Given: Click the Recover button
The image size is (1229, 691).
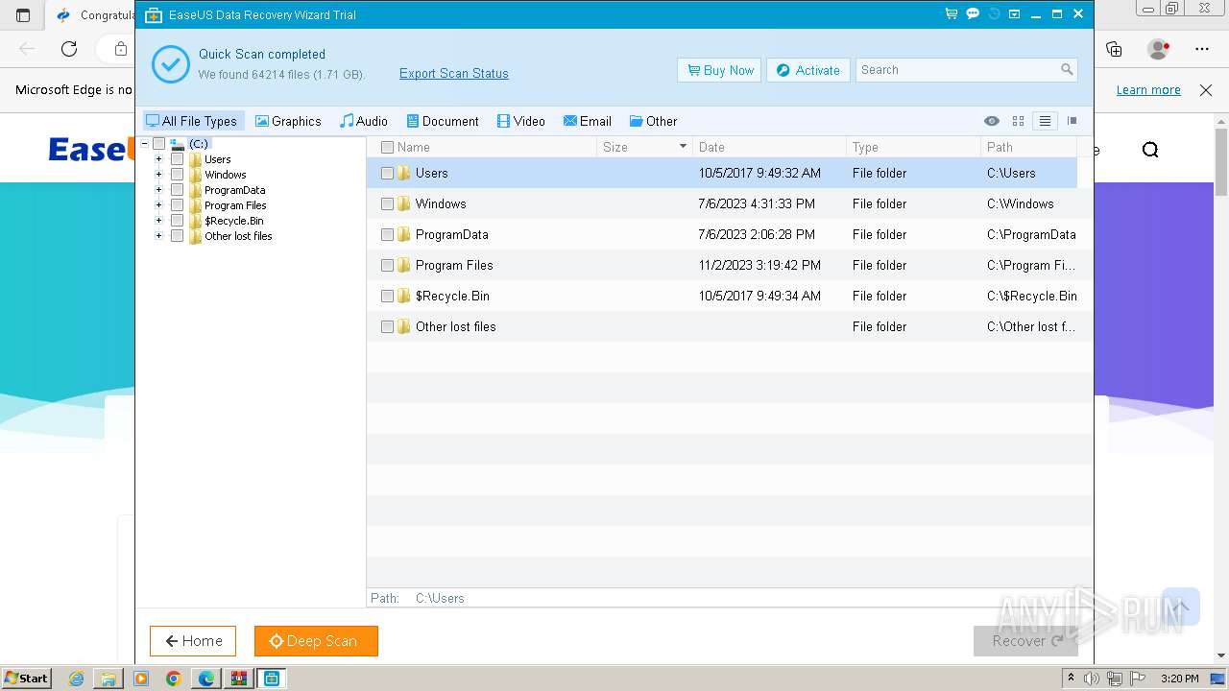Looking at the screenshot, I should (x=1025, y=641).
